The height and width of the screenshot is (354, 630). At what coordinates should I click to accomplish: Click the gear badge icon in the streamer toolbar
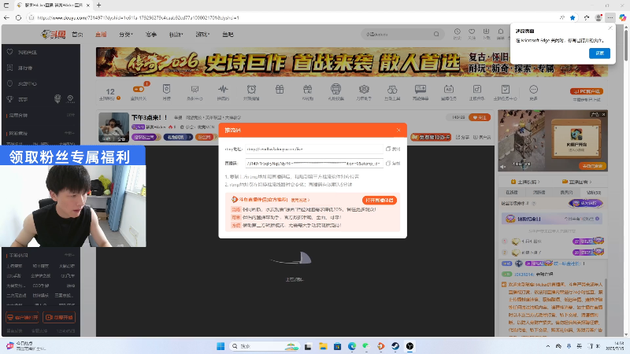coord(364,89)
